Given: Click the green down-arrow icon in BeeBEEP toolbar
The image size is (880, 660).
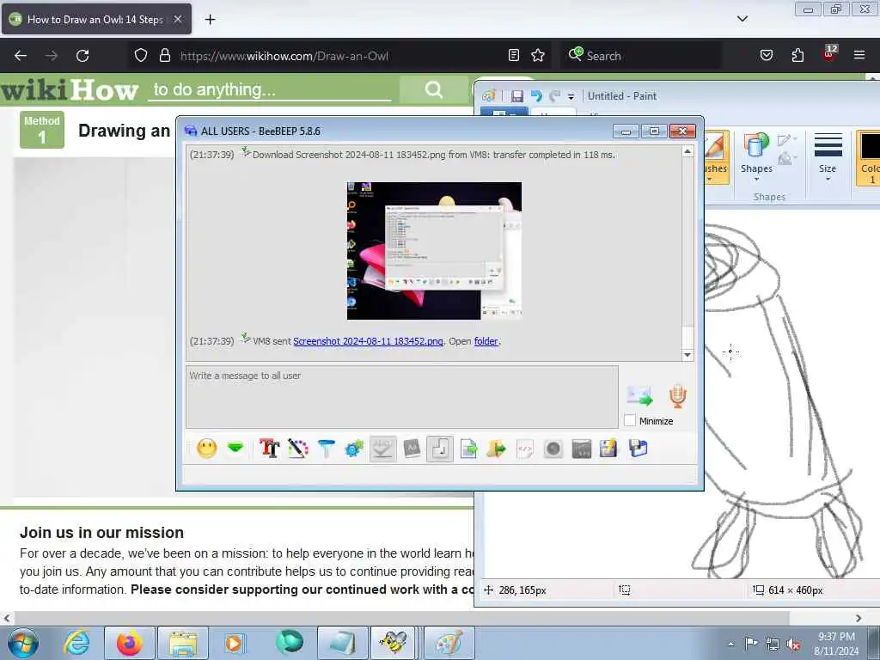Looking at the screenshot, I should 235,448.
